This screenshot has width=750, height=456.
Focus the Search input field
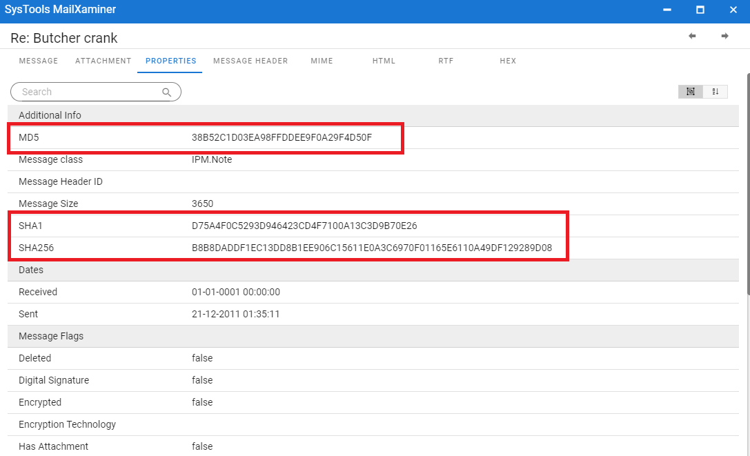tap(96, 92)
